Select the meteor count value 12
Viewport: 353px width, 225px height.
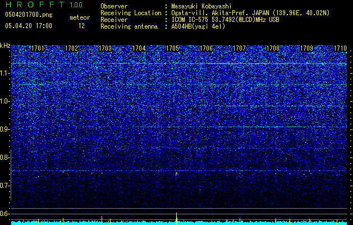click(x=81, y=26)
